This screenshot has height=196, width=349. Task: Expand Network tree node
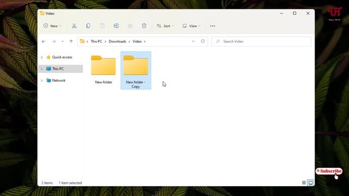(x=41, y=81)
